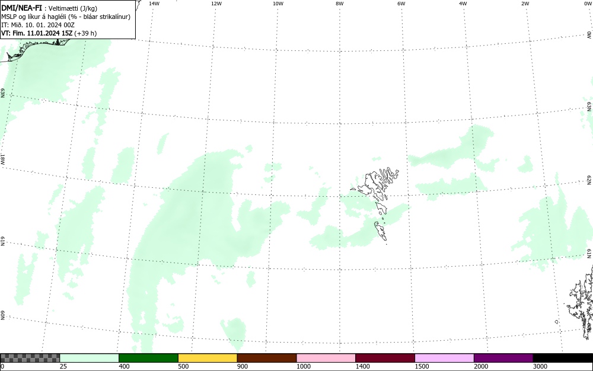593x371 pixels.
Task: Click the 14W longitude label
Action: pos(154,4)
